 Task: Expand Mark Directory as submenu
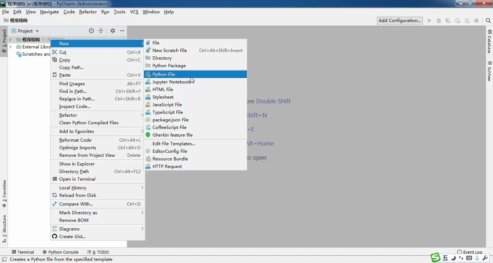pos(142,212)
